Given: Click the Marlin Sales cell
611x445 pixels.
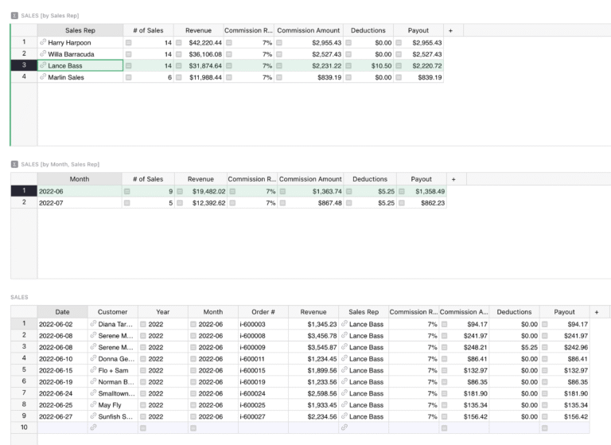Looking at the screenshot, I should point(80,77).
